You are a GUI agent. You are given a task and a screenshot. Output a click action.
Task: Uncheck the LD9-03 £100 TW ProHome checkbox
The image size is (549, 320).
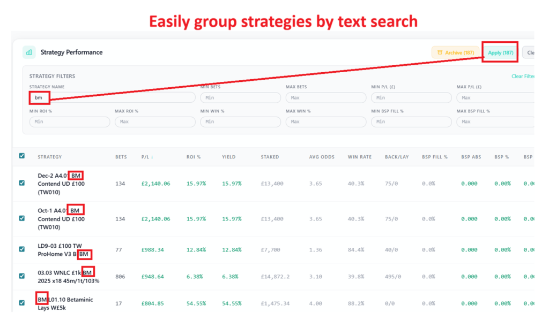pos(22,249)
